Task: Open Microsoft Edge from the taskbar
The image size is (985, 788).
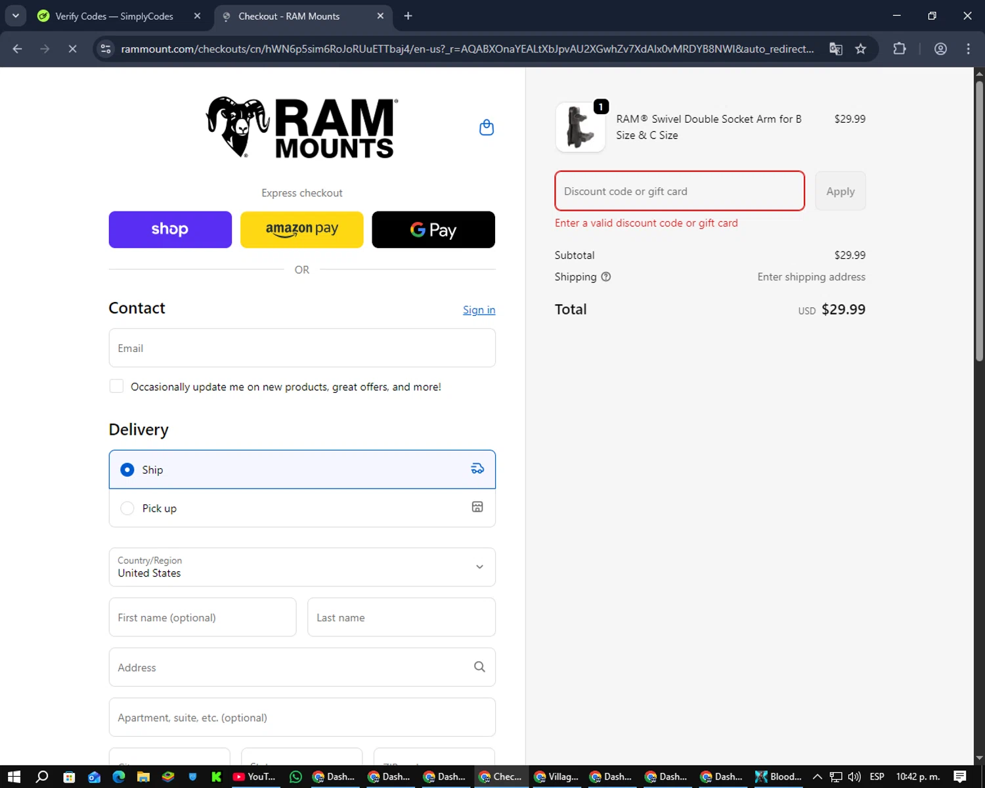Action: coord(119,777)
